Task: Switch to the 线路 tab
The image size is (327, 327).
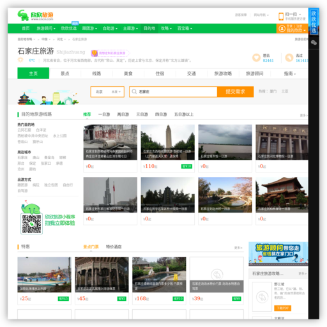Action: 96,73
